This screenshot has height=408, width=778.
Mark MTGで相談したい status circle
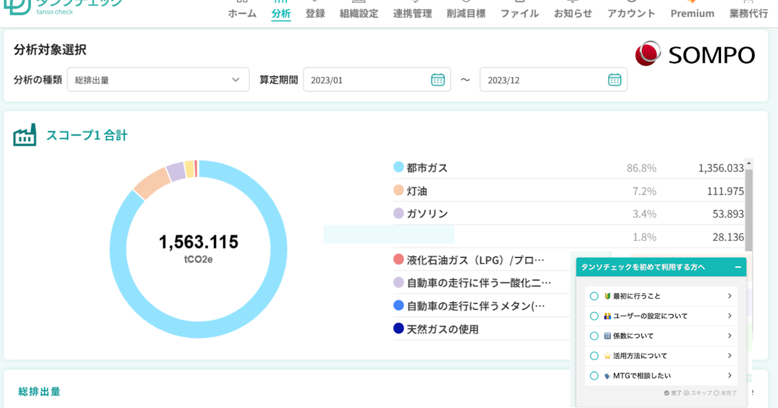click(x=594, y=376)
